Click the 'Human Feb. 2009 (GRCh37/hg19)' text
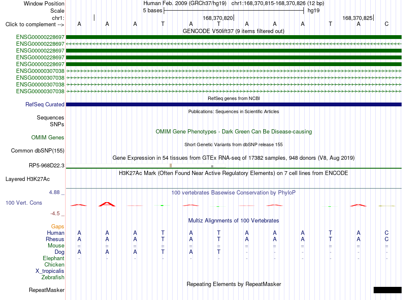This screenshot has height=300, width=402. click(185, 3)
